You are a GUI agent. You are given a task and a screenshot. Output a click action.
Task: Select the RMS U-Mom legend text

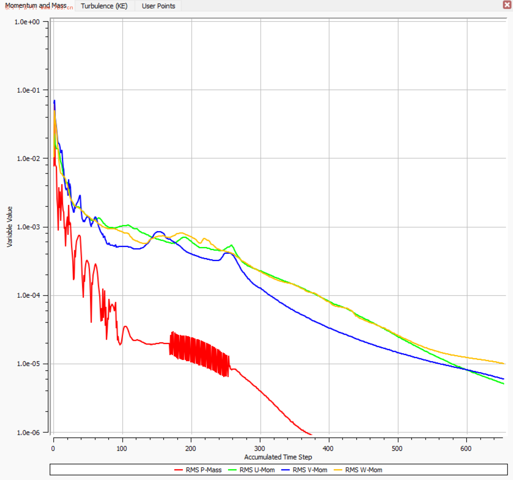[257, 470]
